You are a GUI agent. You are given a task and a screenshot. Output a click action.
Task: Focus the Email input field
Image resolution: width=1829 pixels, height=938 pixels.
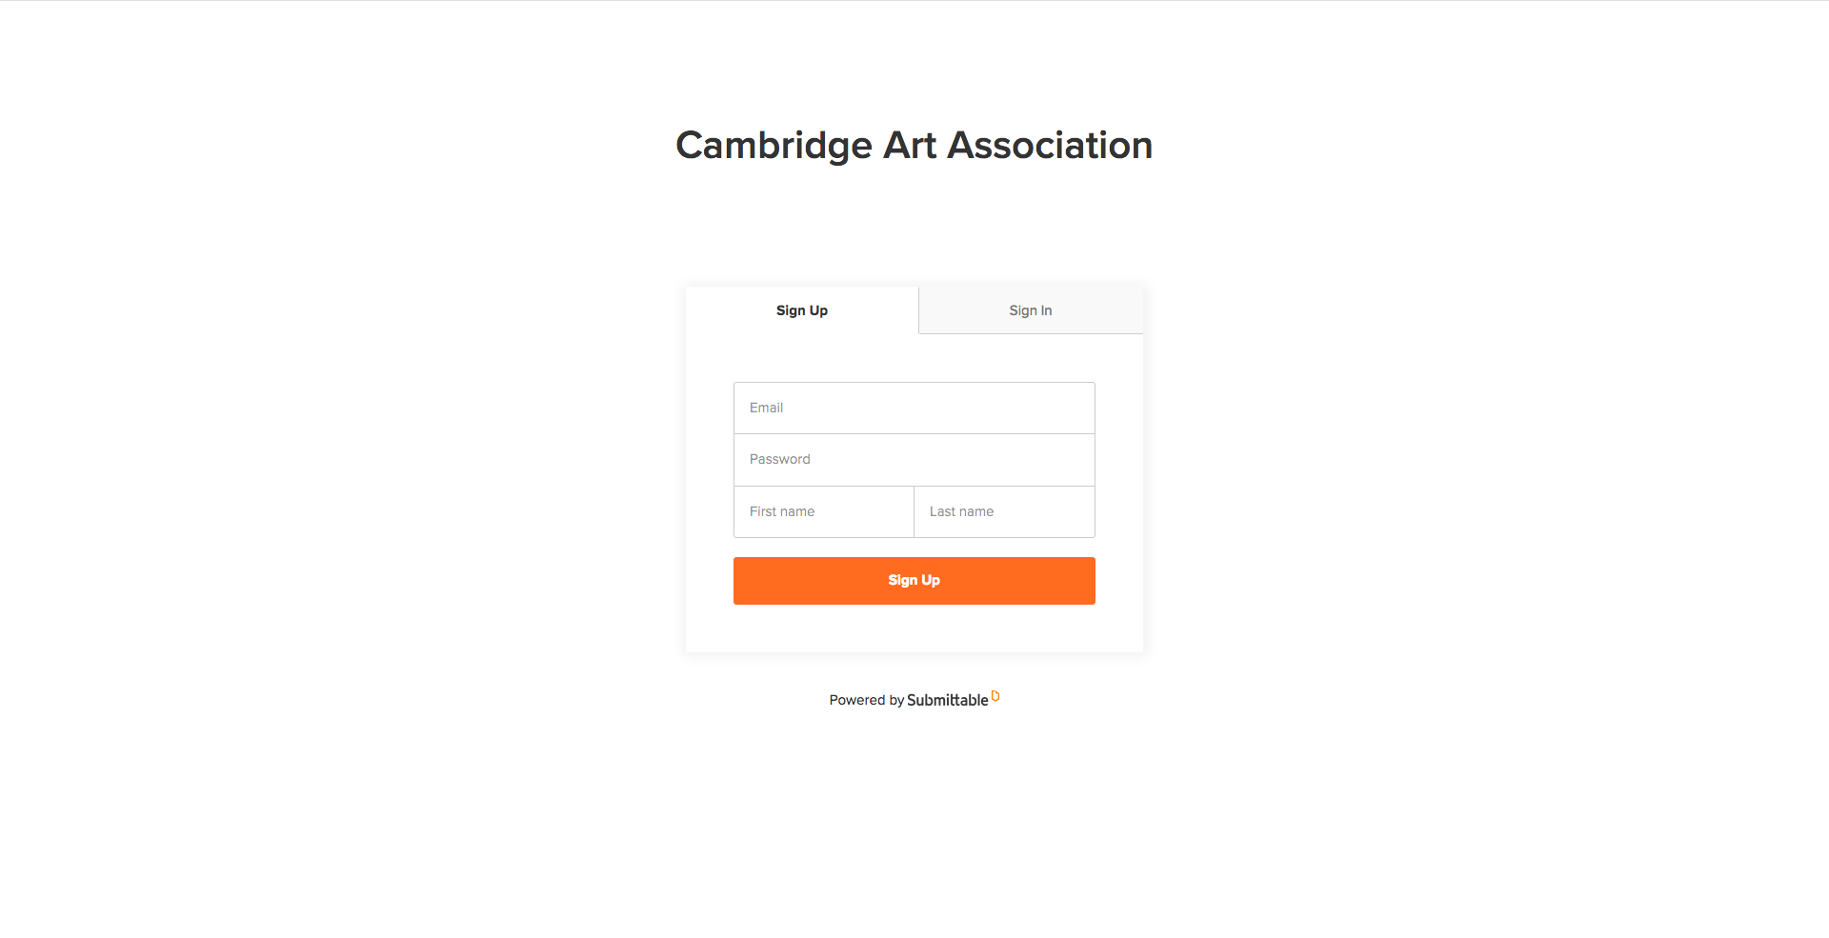click(914, 408)
